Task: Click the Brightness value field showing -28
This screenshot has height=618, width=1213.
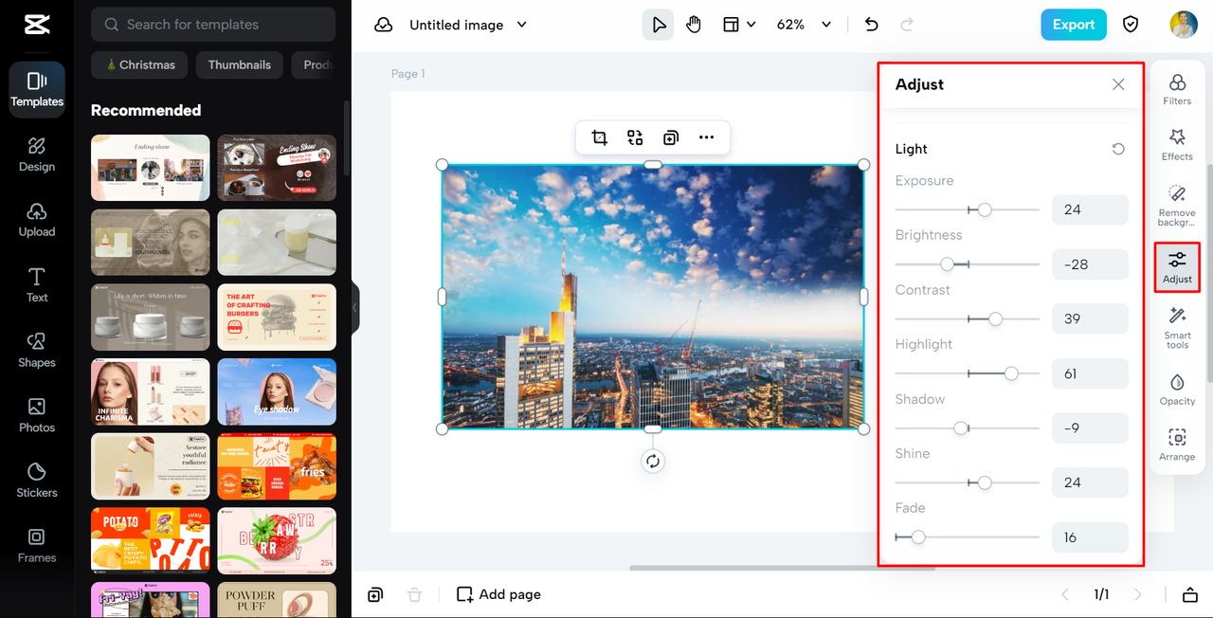Action: (1090, 264)
